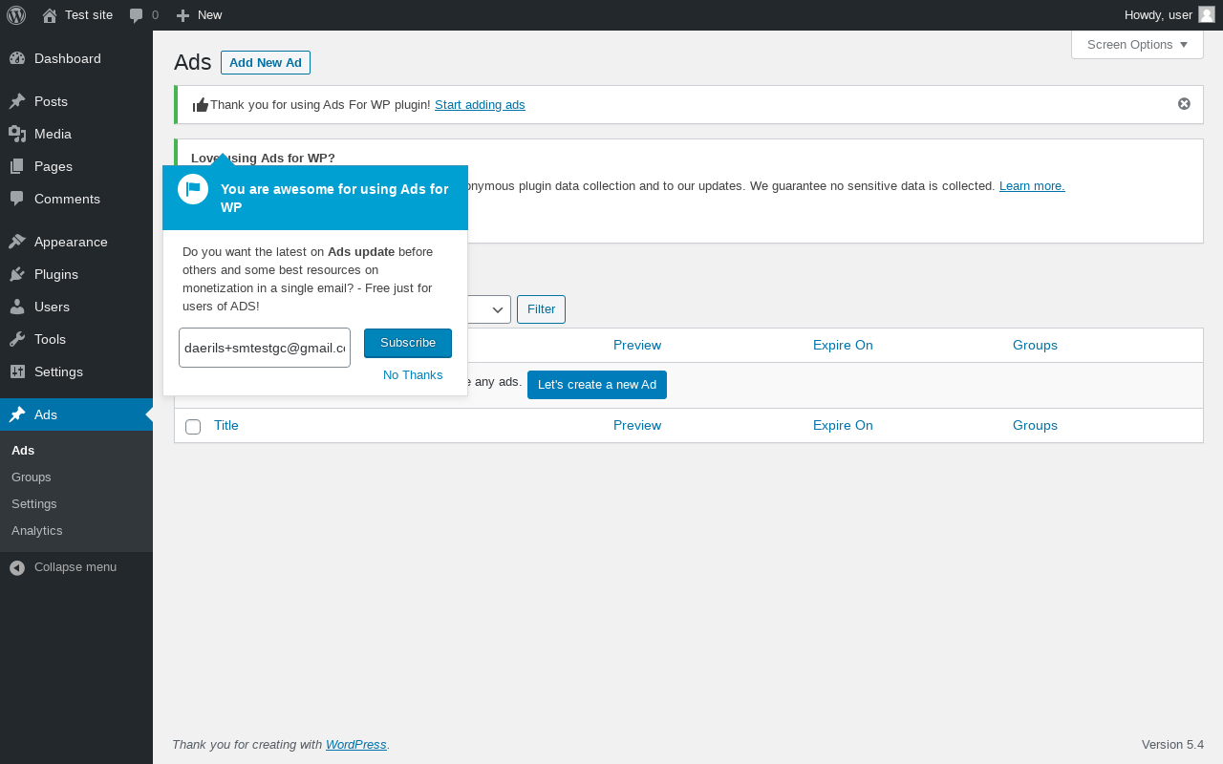Click the Dashboard gauge icon
Screen dimensions: 1223x764
pyautogui.click(x=17, y=58)
